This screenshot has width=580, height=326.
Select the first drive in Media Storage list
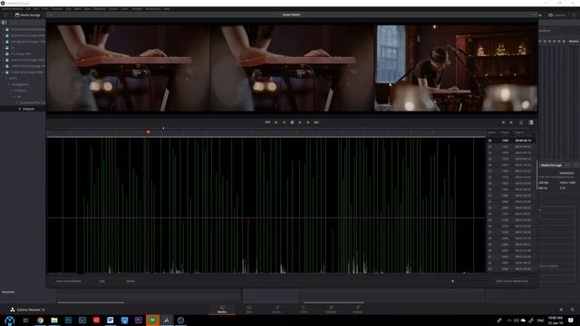pyautogui.click(x=24, y=29)
